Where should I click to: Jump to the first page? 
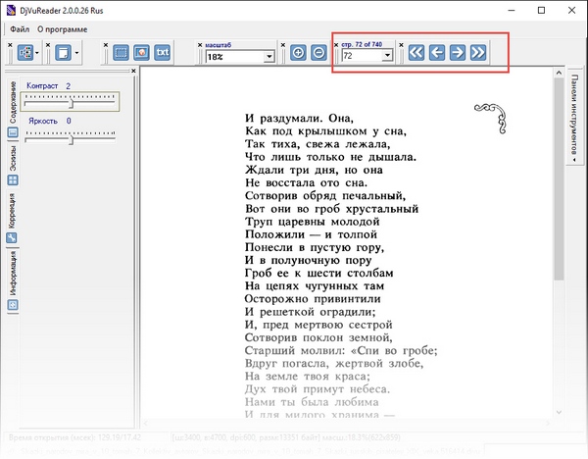pos(416,53)
